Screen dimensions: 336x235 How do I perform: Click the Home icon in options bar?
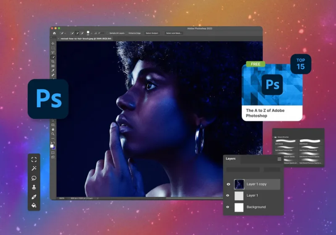(54, 33)
